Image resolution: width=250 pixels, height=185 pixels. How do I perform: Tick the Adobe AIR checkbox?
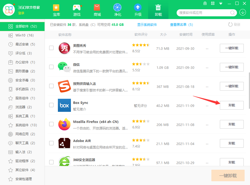51,143
